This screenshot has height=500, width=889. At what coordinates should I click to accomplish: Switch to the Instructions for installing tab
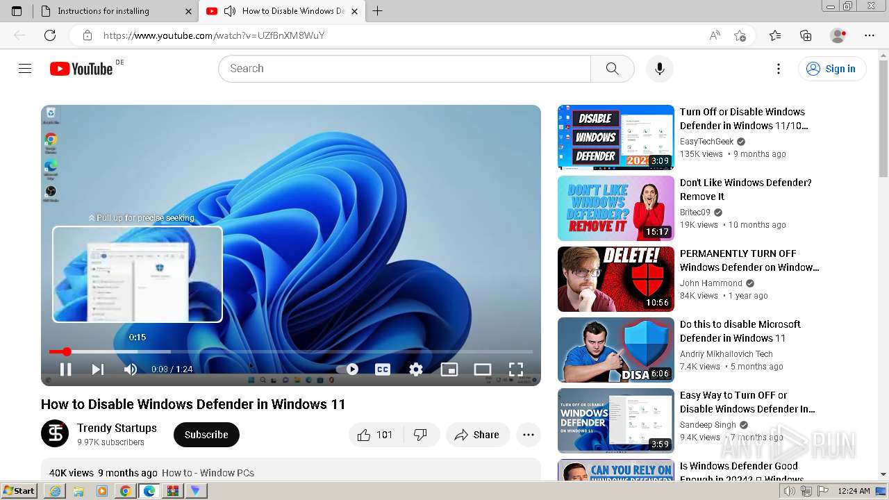(115, 11)
